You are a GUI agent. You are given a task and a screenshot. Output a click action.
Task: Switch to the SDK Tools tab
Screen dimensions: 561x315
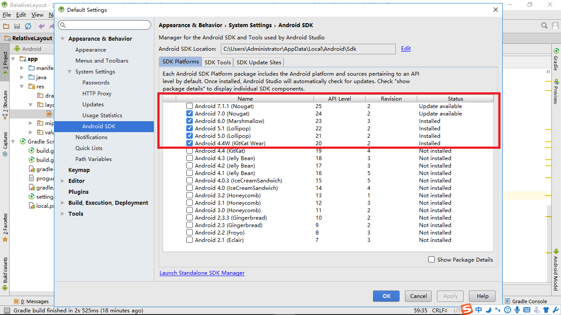(217, 62)
